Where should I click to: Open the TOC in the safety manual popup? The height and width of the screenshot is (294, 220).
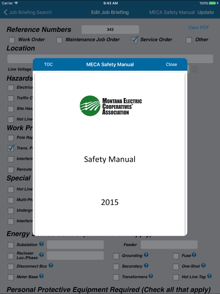tap(48, 64)
